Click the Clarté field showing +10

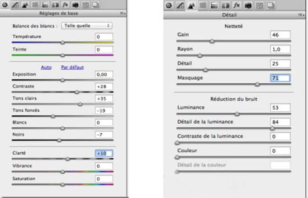[104, 153]
